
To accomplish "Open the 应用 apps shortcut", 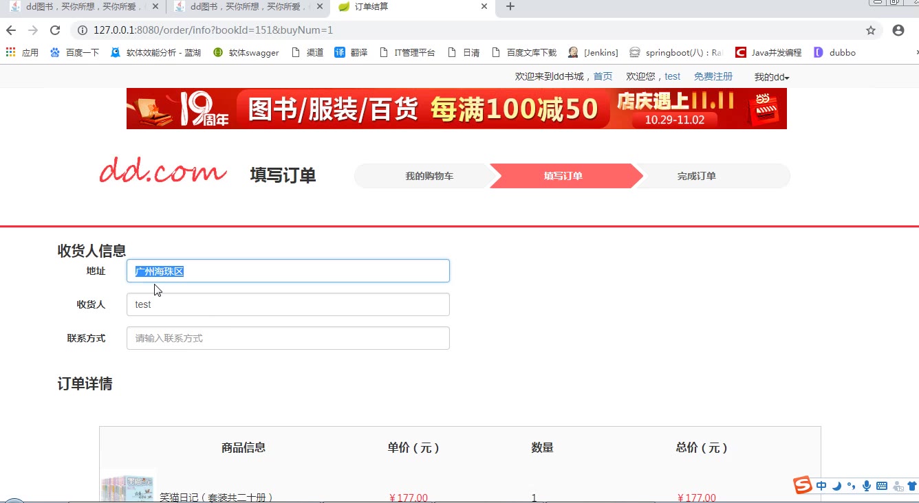I will pyautogui.click(x=22, y=52).
